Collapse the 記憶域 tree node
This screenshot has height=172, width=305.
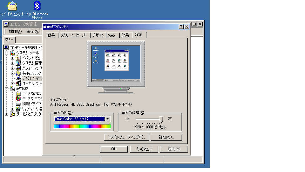coord(6,89)
